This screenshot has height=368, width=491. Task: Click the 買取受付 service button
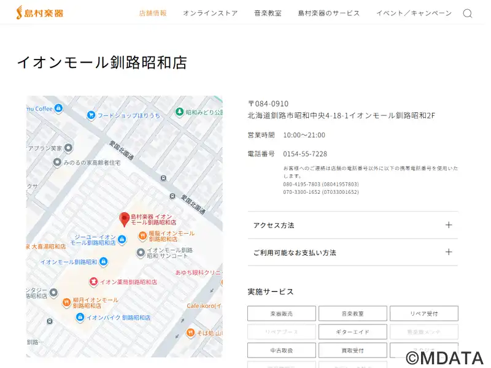[x=352, y=350]
